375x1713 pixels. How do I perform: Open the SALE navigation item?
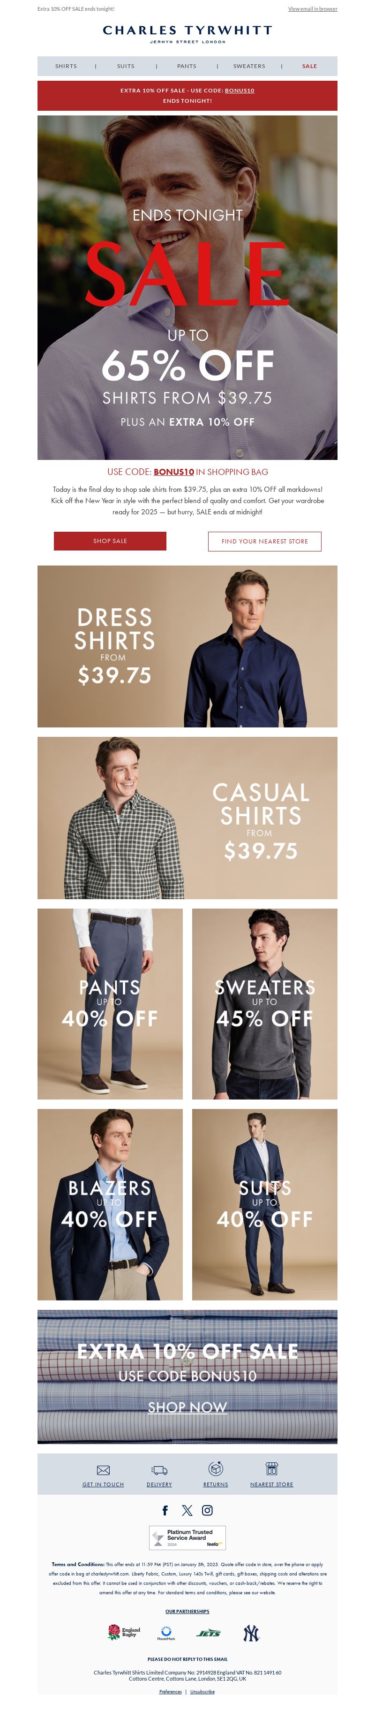[x=309, y=67]
